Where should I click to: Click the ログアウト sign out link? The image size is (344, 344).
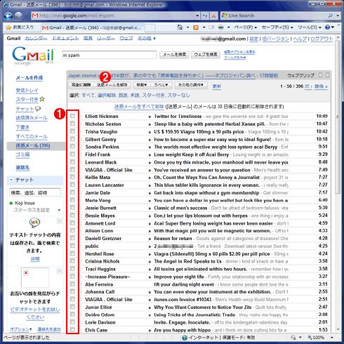pyautogui.click(x=322, y=39)
